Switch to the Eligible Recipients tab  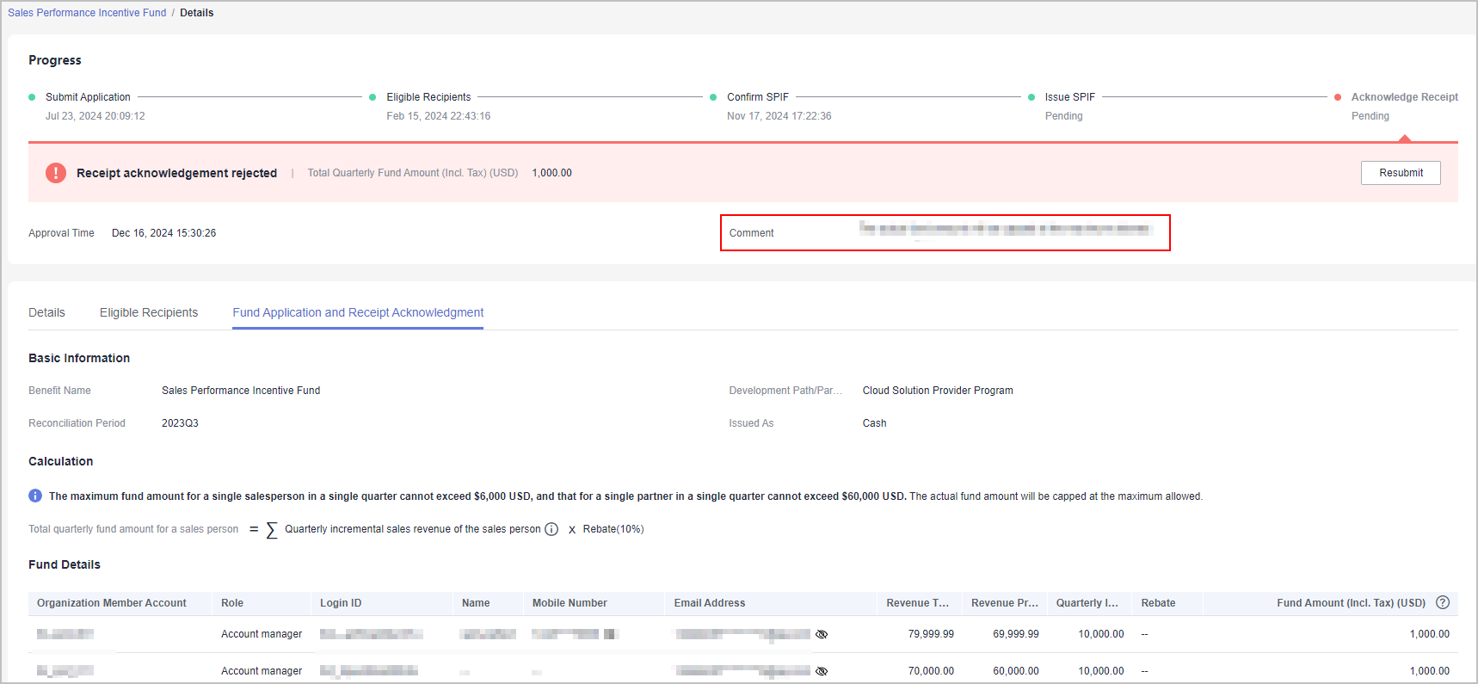[x=149, y=312]
